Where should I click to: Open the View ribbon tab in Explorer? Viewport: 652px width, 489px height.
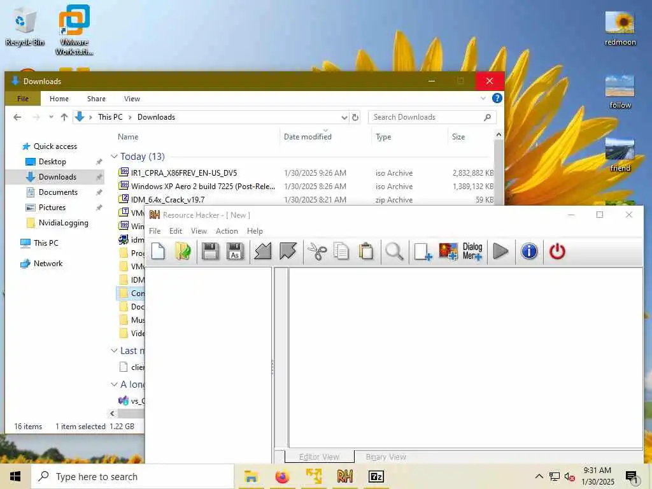tap(132, 99)
